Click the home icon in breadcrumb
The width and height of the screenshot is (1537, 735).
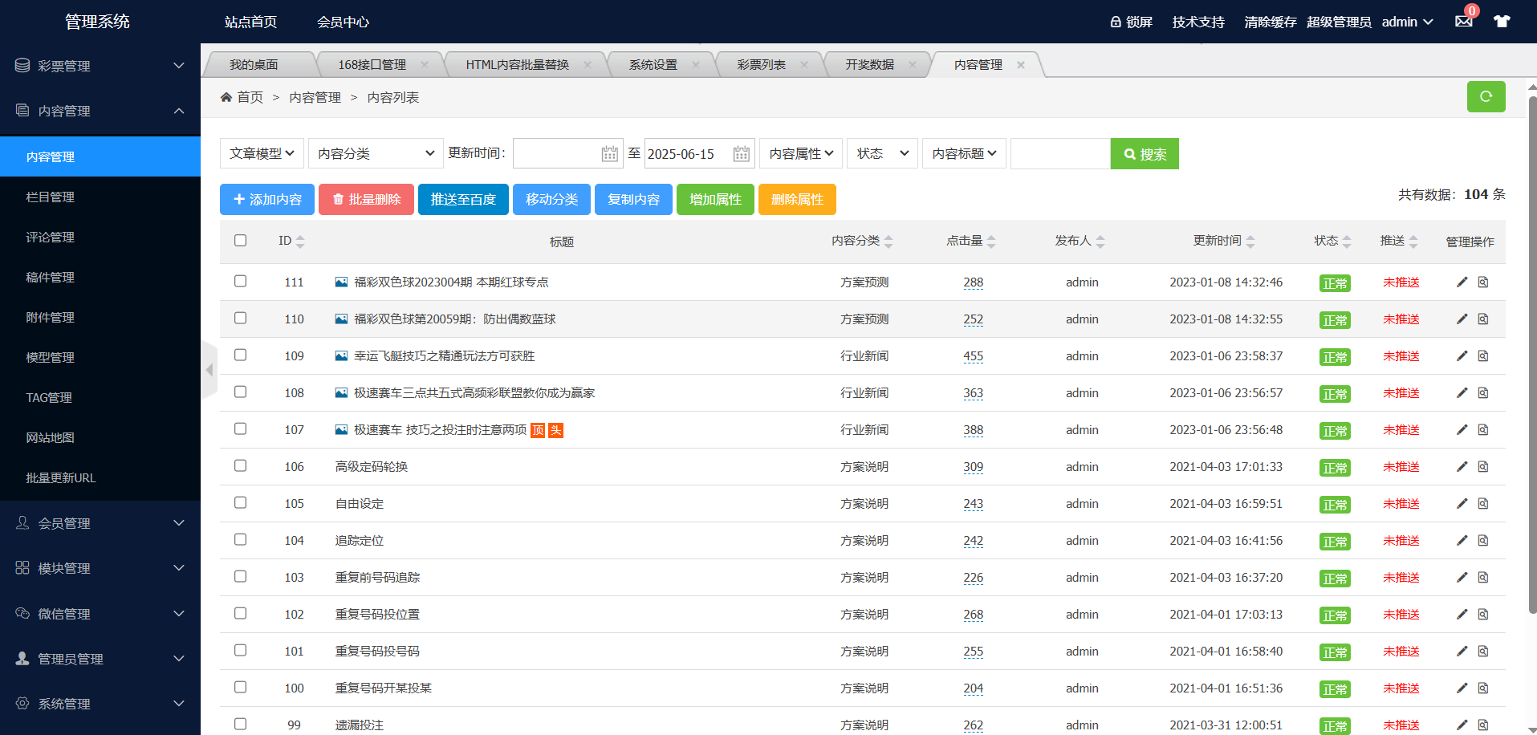click(226, 97)
